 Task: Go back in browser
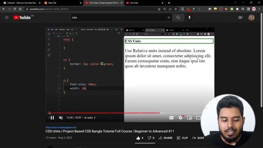(4, 9)
